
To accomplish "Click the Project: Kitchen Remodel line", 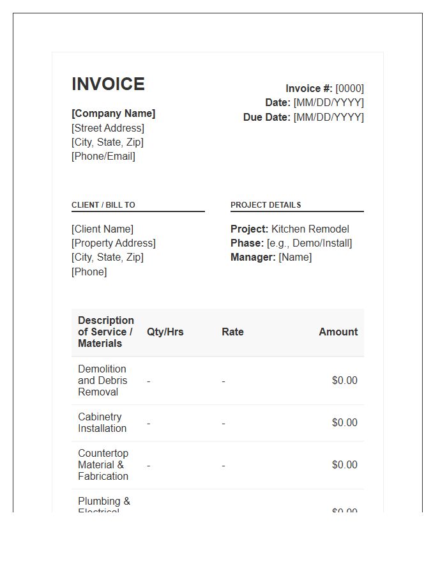I will [x=290, y=229].
